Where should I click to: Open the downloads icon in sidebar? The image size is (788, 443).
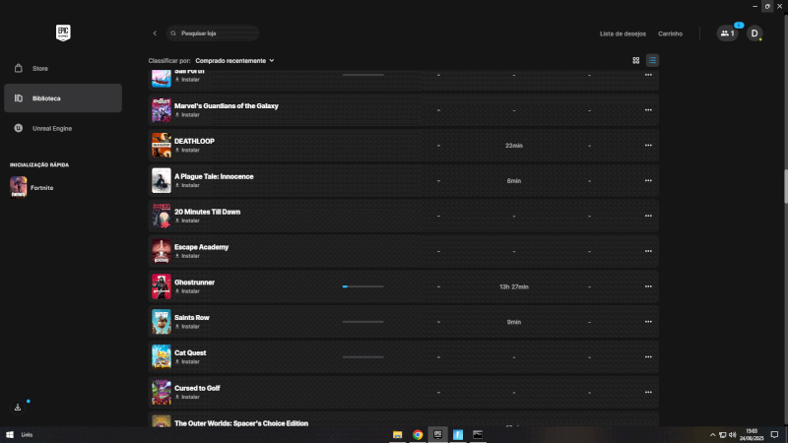[18, 408]
